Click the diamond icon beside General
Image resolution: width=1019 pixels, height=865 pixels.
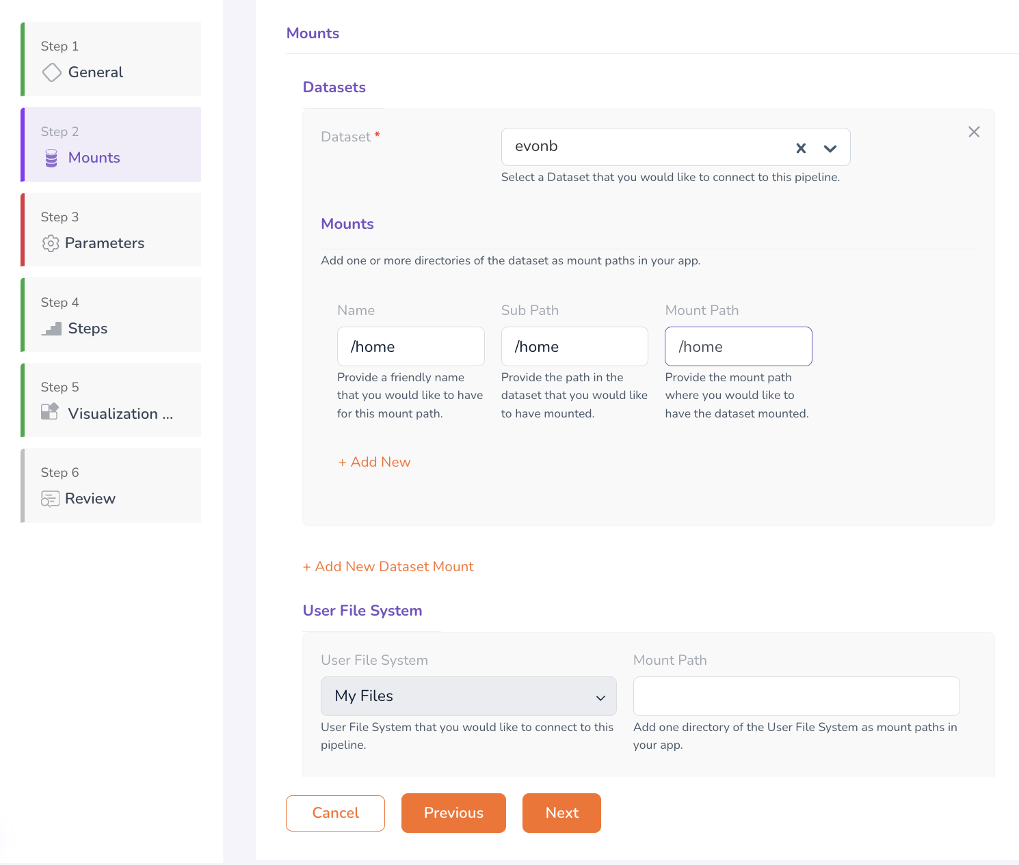tap(51, 72)
